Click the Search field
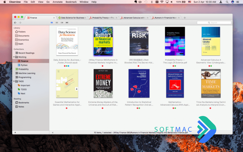This screenshot has width=243, height=152. pos(214,23)
